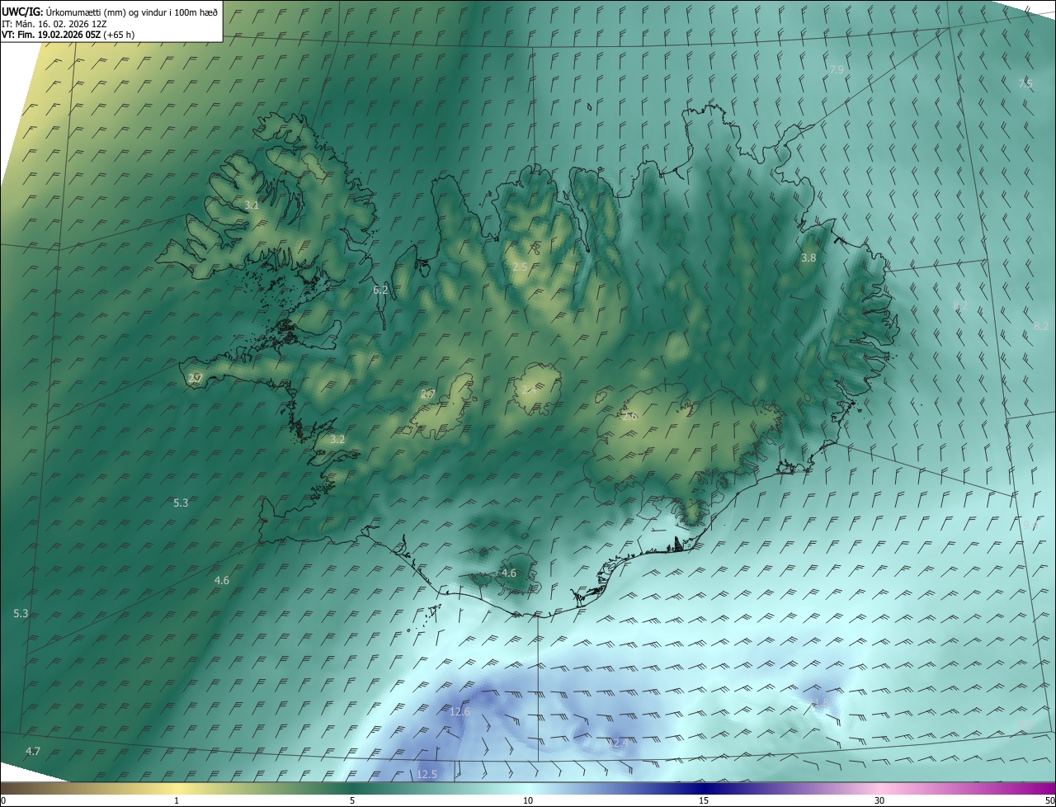
Task: Click the UWC/IG Úrkomumætti title line
Action: point(111,12)
